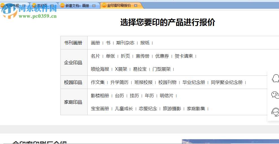The image size is (279, 144).
Task: Open the 宣传册 link
Action: click(143, 56)
